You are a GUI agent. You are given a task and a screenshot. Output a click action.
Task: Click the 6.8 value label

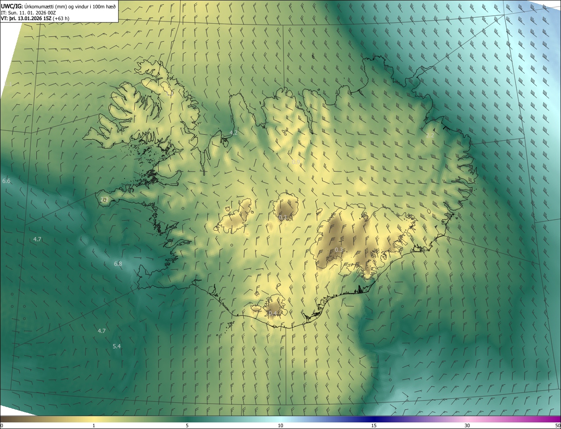tap(118, 264)
